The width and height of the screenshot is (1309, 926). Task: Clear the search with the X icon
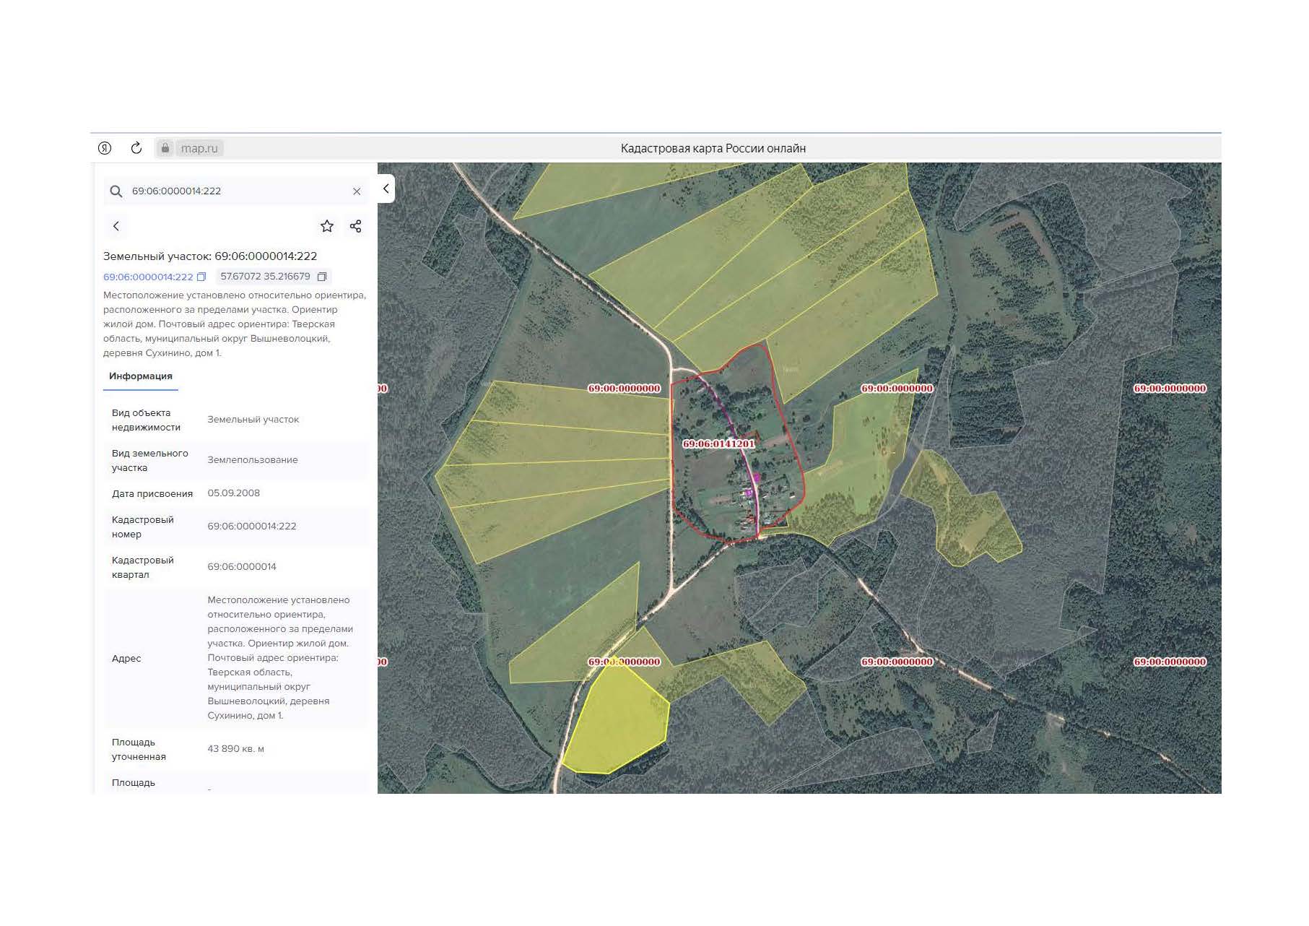click(x=357, y=191)
